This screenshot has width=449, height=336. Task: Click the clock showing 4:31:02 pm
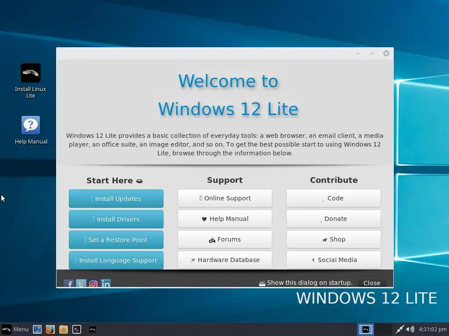433,329
